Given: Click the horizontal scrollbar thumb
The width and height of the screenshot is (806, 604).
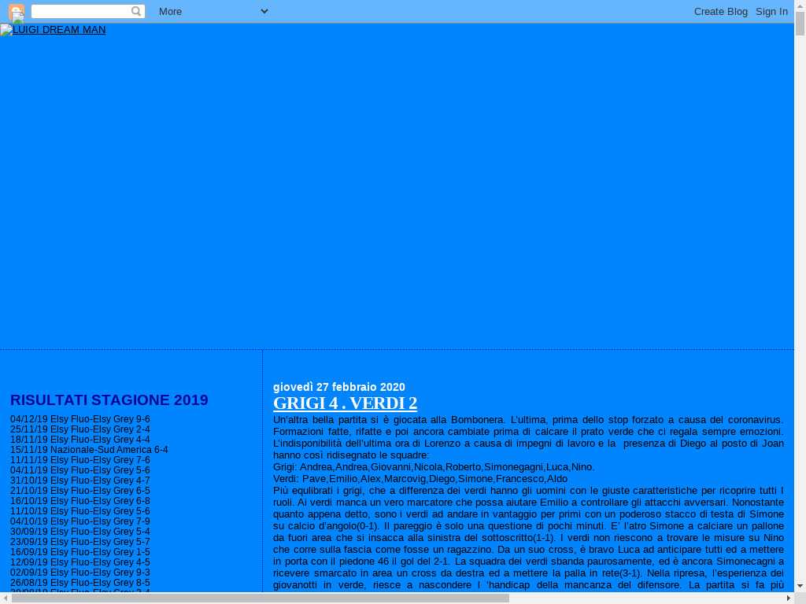Looking at the screenshot, I should 260,598.
